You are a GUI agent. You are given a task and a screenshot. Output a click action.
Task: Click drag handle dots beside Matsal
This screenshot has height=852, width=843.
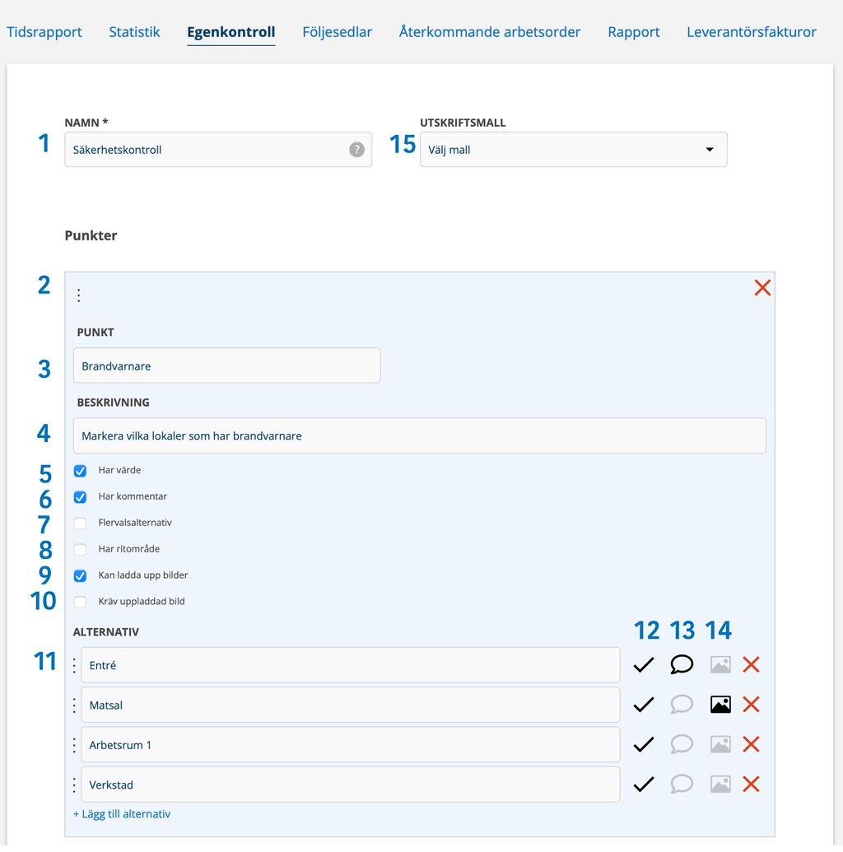74,705
